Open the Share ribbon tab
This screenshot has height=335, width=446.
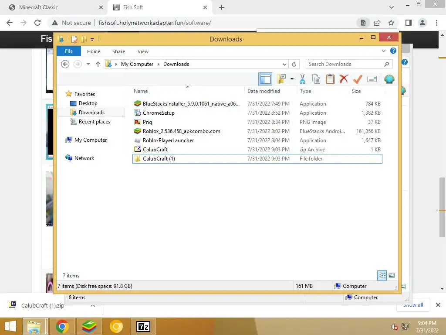pos(118,51)
